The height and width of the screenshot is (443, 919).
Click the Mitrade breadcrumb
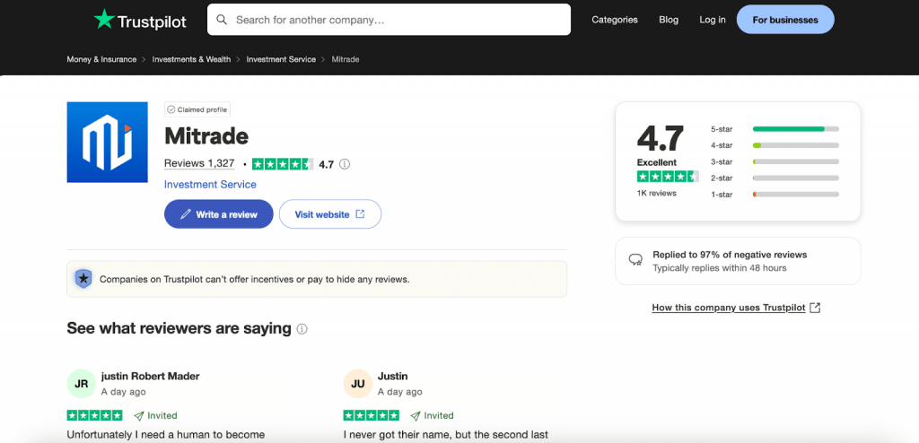346,59
